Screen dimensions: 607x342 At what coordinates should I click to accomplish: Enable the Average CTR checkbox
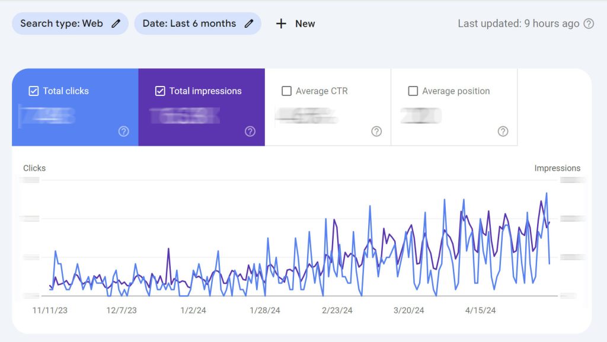click(x=287, y=91)
